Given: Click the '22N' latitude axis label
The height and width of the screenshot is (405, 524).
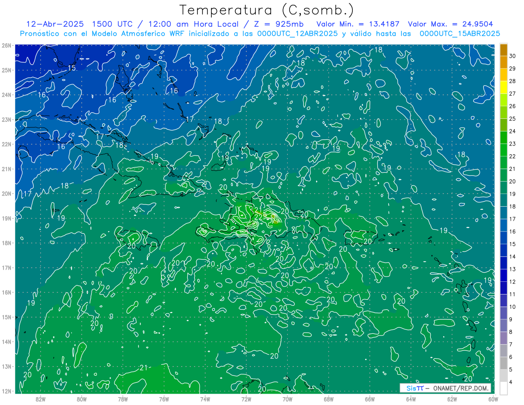Looking at the screenshot, I should (x=6, y=144).
